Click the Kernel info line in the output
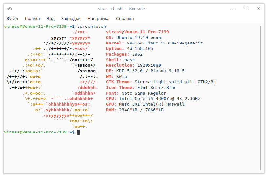 click(154, 43)
